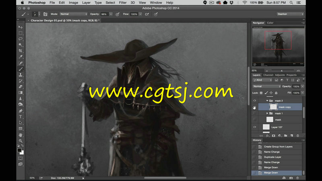The image size is (322, 181).
Task: Open the Filter menu
Action: click(123, 3)
